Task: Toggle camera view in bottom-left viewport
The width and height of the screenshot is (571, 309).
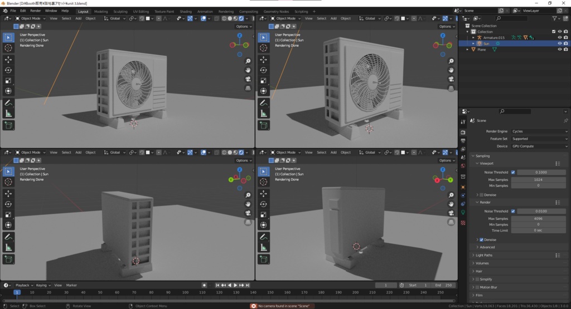Action: tap(248, 213)
